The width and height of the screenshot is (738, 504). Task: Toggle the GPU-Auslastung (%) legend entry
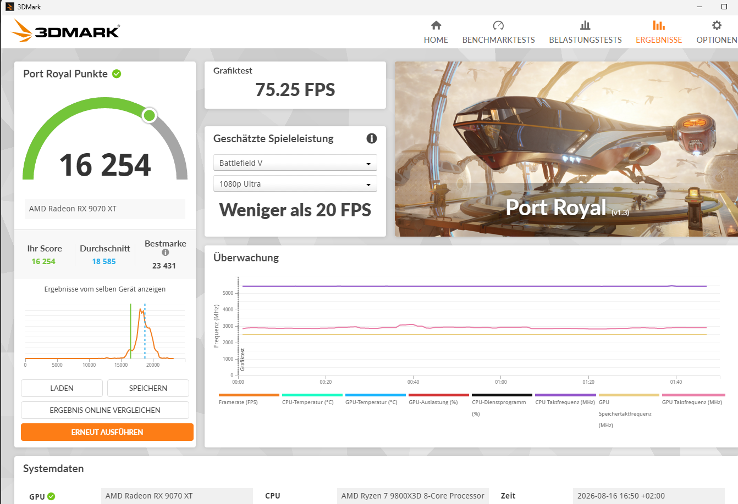(x=439, y=400)
